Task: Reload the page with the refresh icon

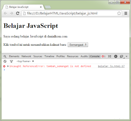Action: 18,13
